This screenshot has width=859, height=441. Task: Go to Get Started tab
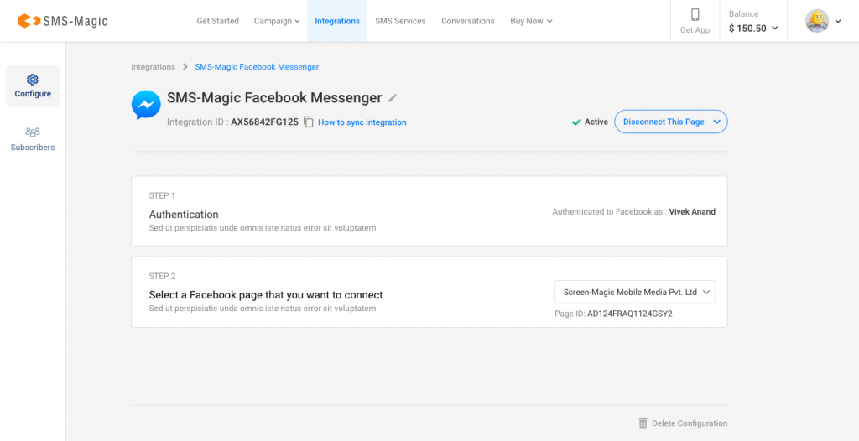217,21
